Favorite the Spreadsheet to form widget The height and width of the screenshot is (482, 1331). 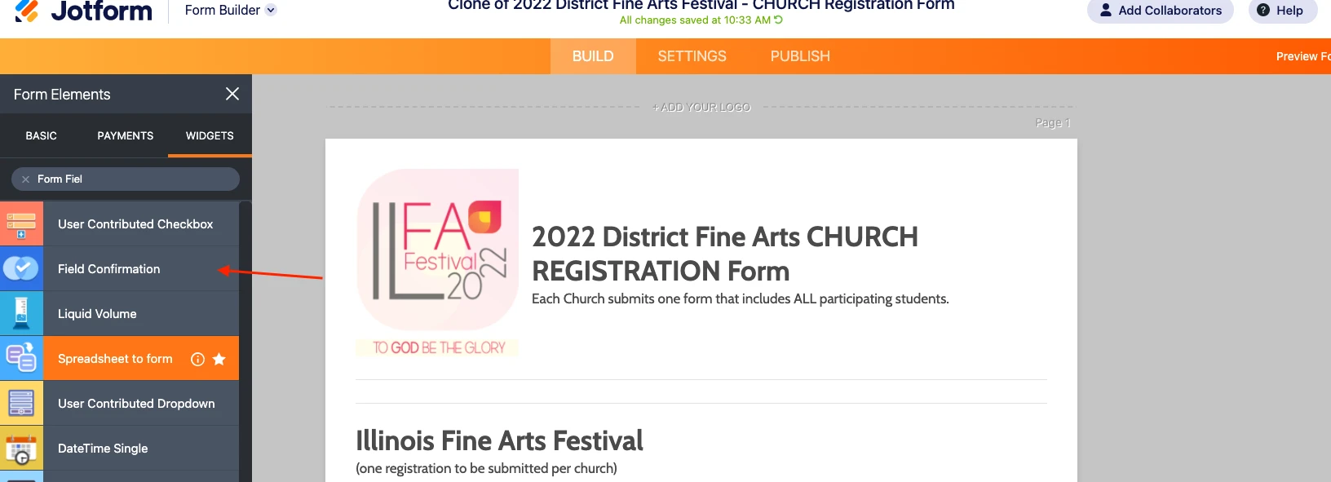pyautogui.click(x=219, y=359)
